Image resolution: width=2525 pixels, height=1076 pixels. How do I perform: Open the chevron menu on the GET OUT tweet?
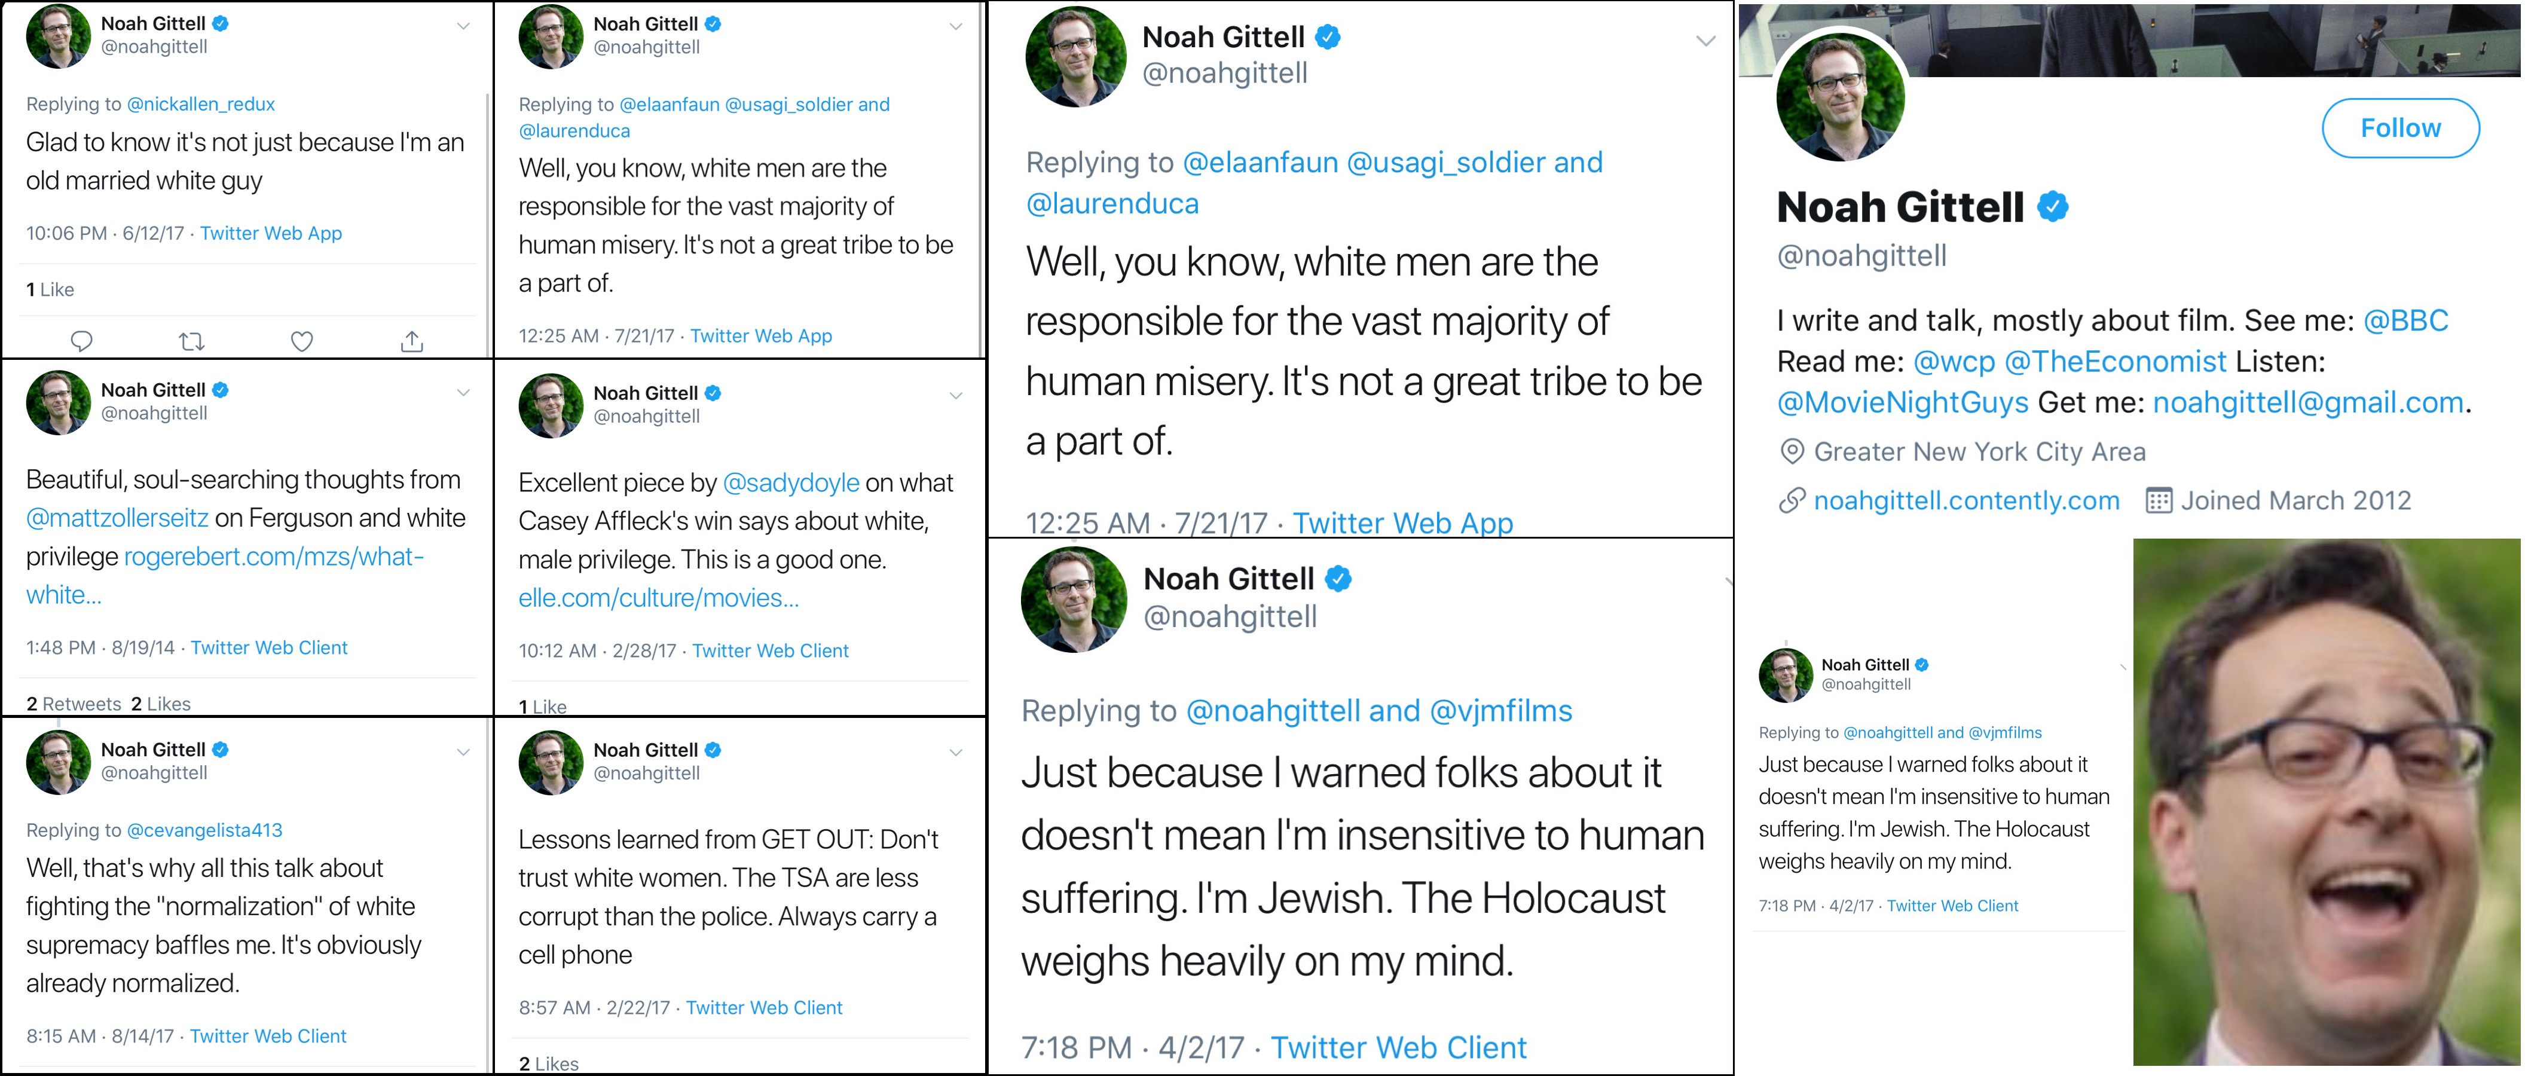click(956, 753)
